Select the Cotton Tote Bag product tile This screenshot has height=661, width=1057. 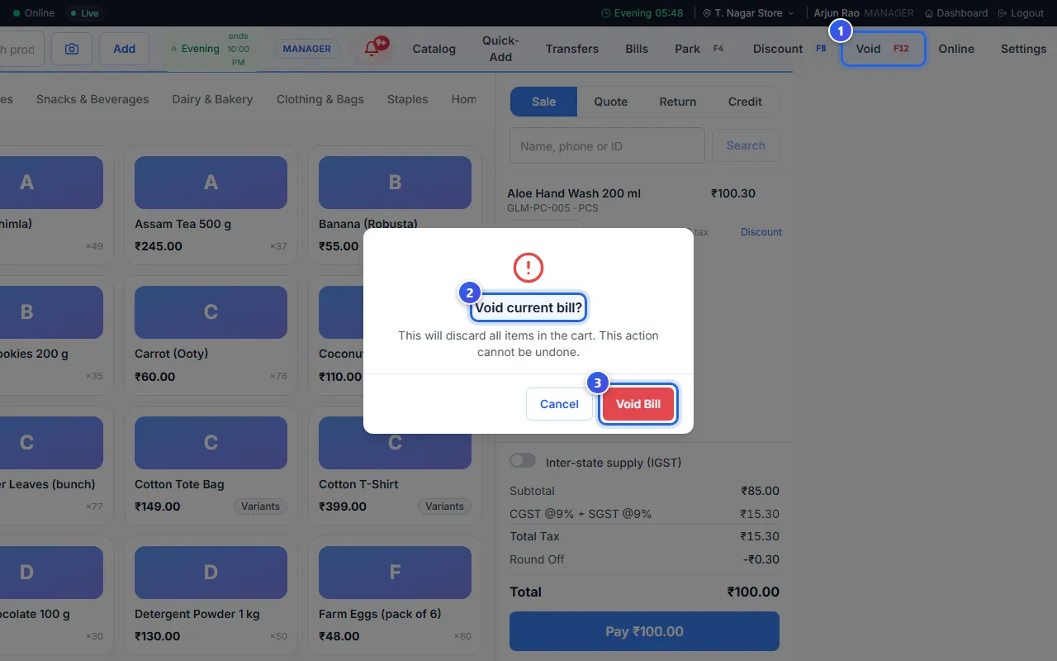pos(211,465)
